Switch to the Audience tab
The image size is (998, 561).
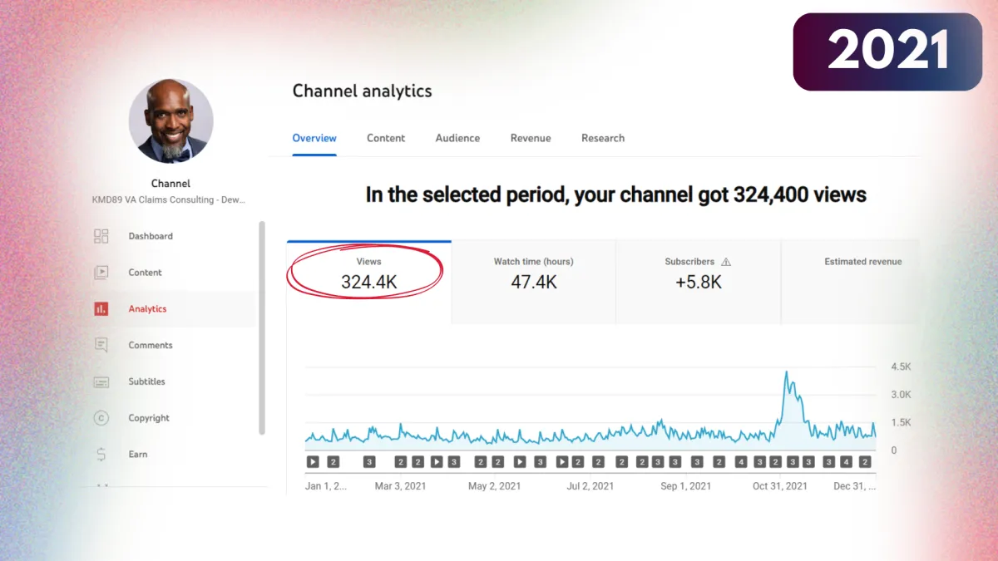pyautogui.click(x=457, y=138)
